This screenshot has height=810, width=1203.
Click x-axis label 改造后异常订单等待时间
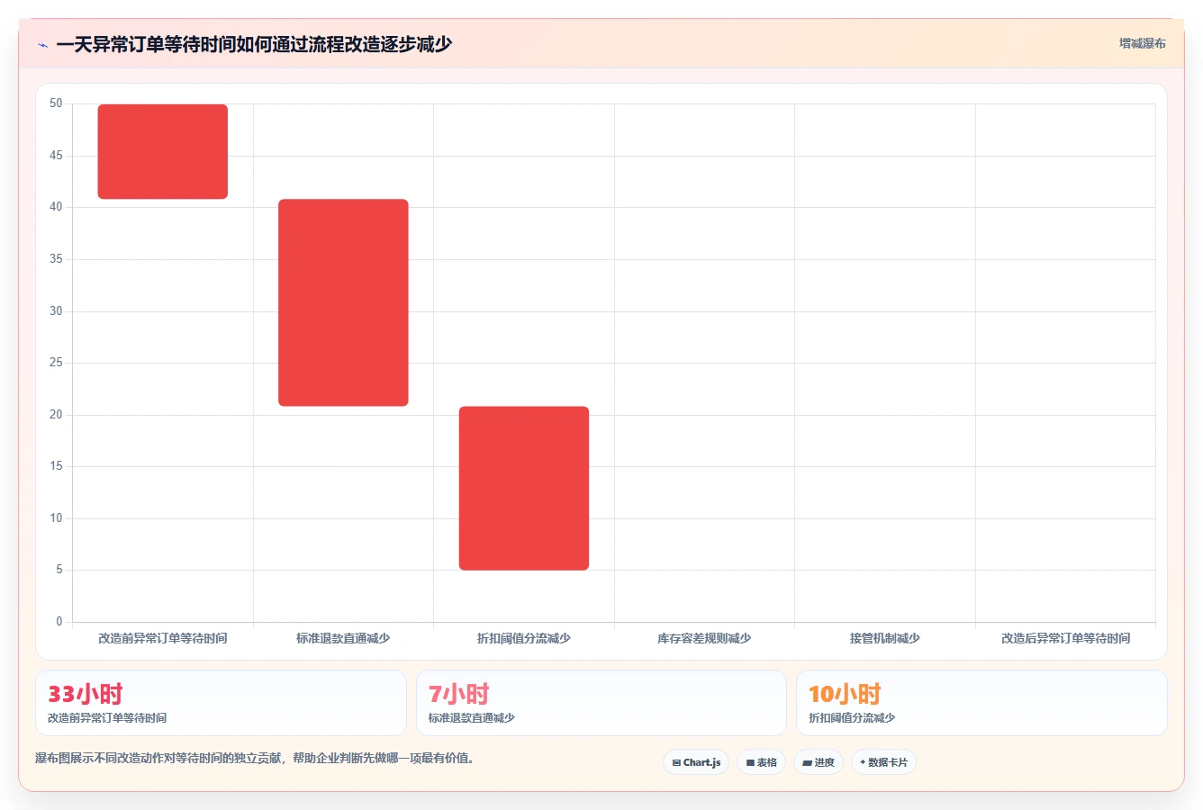1065,638
